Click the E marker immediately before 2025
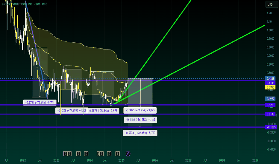This screenshot has height=164, width=279. click(117, 154)
